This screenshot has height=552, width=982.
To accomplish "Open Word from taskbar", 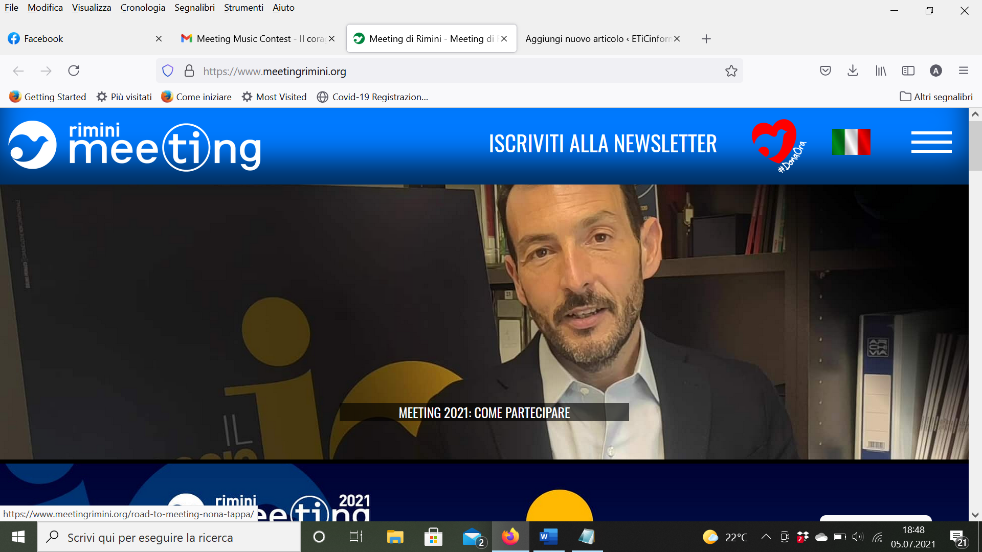I will pos(548,537).
